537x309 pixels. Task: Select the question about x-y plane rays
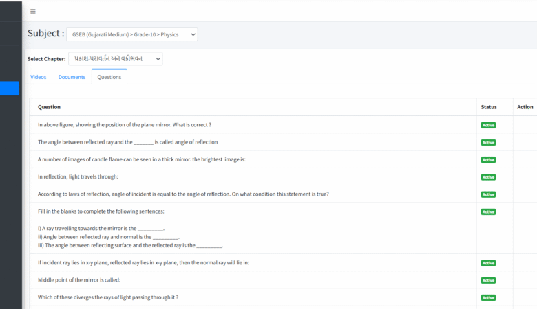point(143,262)
